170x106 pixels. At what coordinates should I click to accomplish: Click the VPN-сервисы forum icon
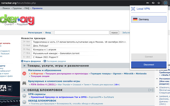coord(24,96)
